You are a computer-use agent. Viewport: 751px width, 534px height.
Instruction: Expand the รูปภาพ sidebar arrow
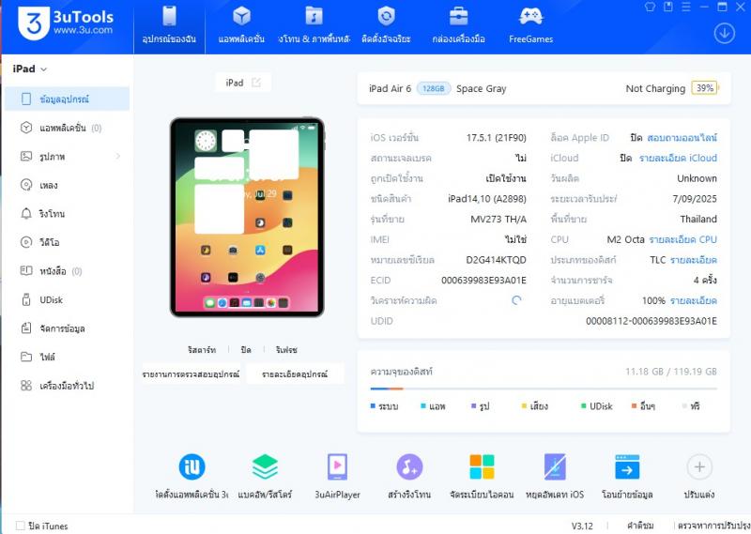coord(118,156)
